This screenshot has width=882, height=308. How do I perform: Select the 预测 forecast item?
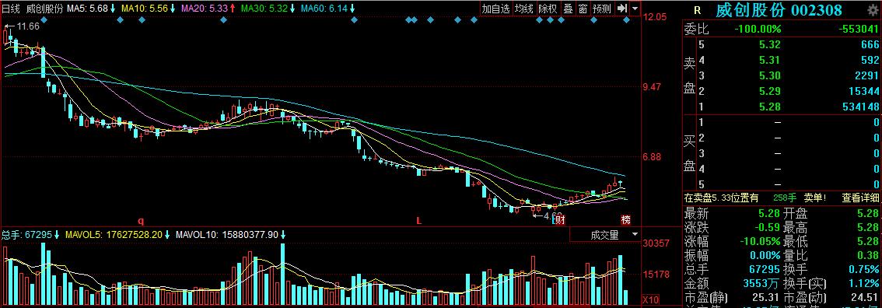pyautogui.click(x=601, y=9)
